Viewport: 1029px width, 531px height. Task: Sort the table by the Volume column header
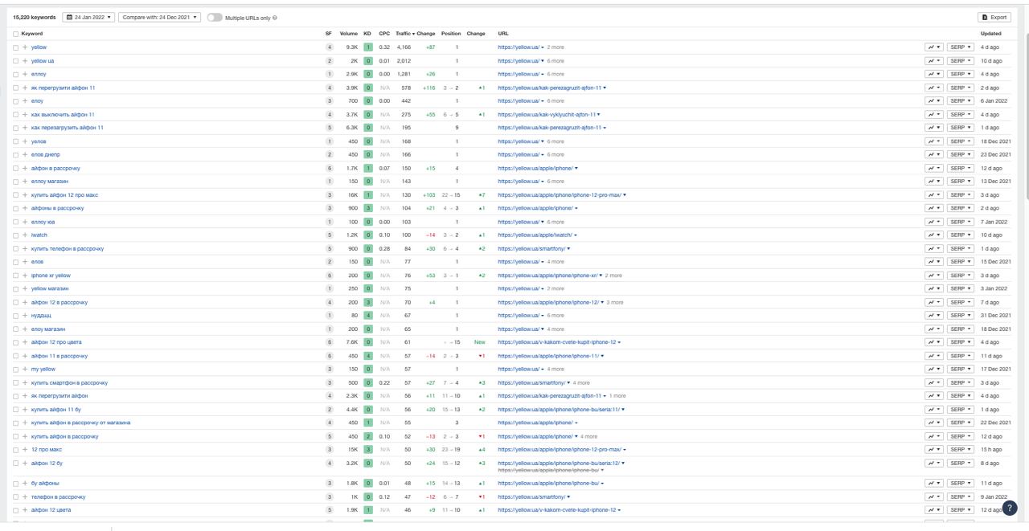[348, 34]
